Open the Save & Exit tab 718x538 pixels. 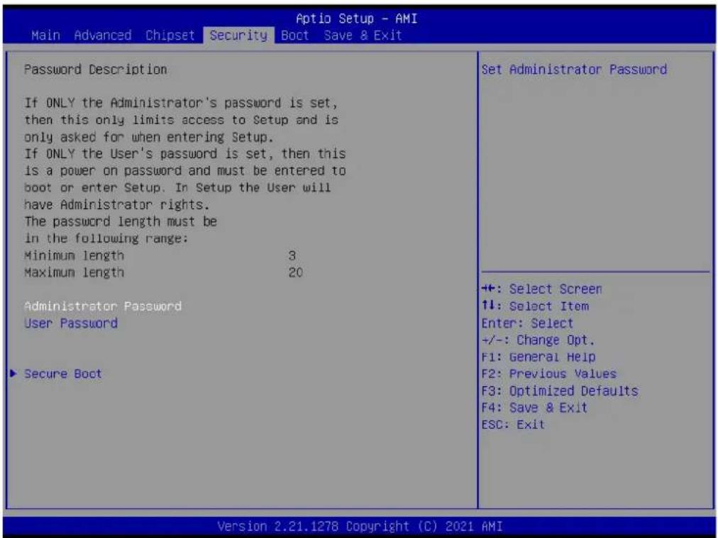click(363, 35)
